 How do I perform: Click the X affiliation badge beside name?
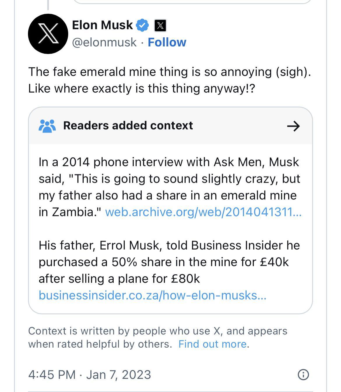[160, 26]
